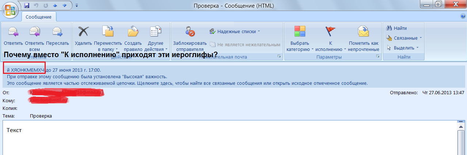Click the info bar about tracked conversation
The width and height of the screenshot is (467, 155).
[187, 83]
